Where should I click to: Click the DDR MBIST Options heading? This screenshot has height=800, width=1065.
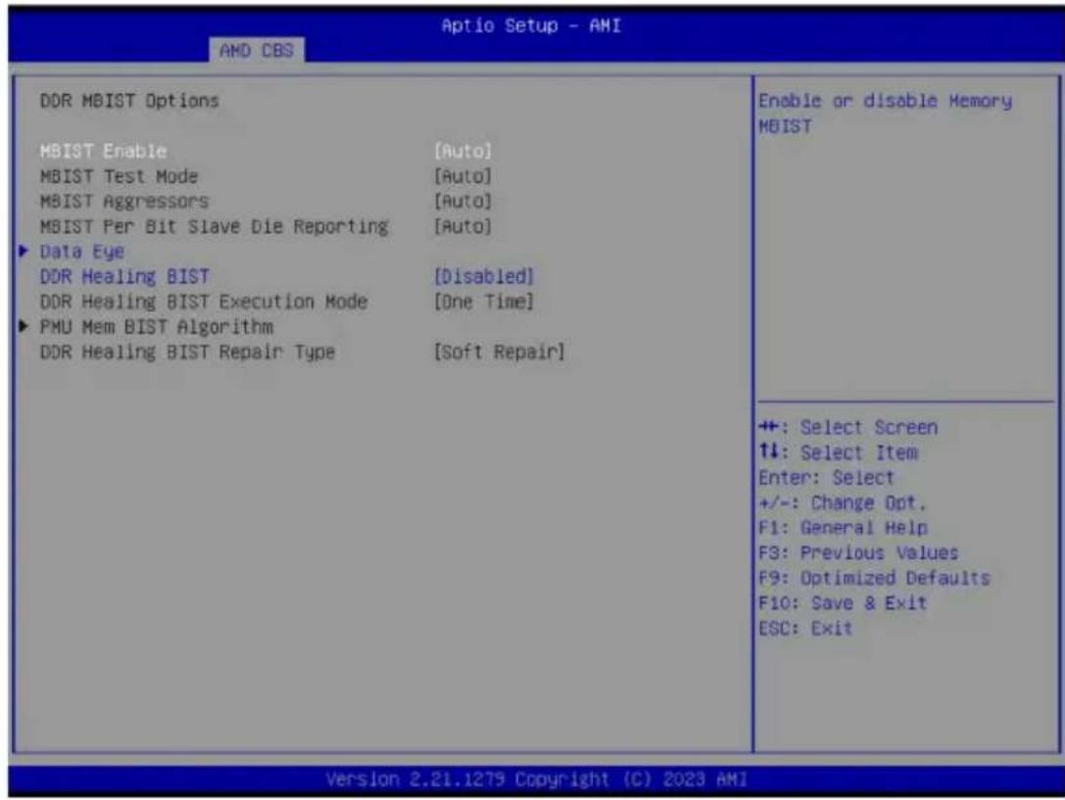(x=129, y=101)
